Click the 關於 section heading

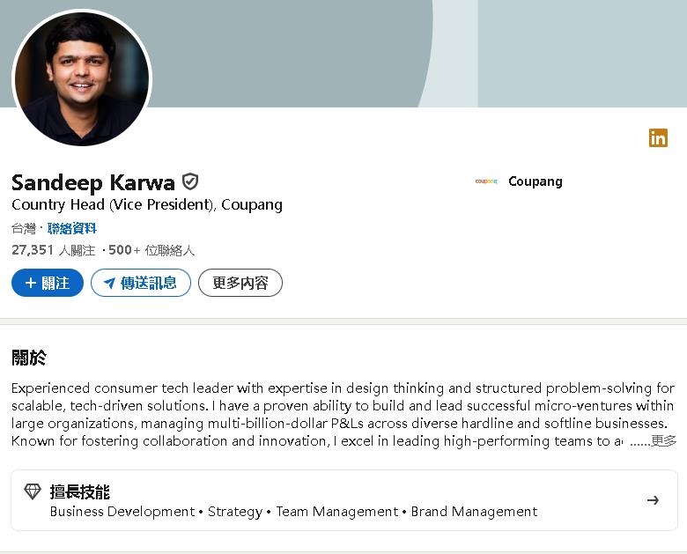(x=29, y=358)
